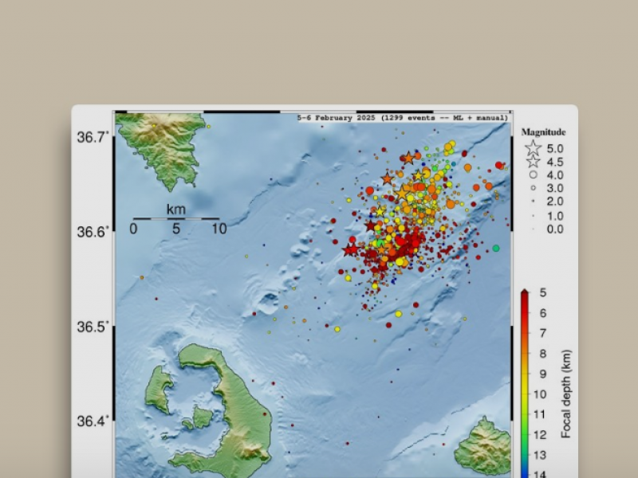Click the green section of the depth colorbar
Screen dimensions: 638x478
tap(524, 422)
